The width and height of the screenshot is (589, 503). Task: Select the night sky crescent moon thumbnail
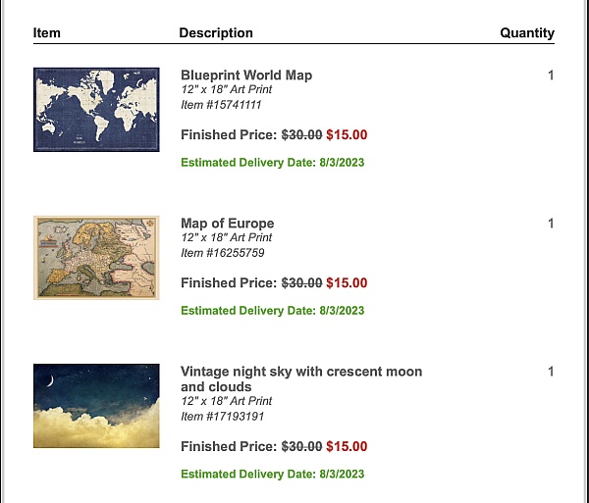[96, 405]
